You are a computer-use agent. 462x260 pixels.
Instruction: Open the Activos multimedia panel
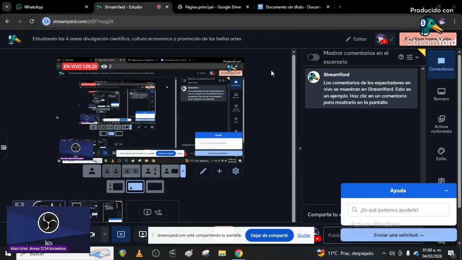[441, 124]
